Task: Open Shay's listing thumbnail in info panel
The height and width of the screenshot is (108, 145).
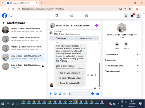Action: tap(122, 28)
